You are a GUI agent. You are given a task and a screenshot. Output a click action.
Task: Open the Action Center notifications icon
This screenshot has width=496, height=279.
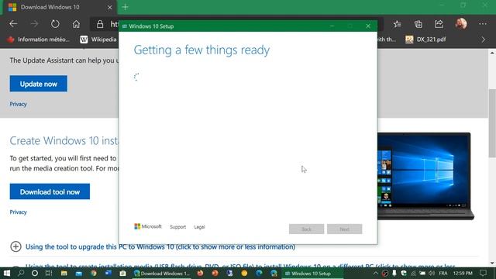pyautogui.click(x=484, y=274)
